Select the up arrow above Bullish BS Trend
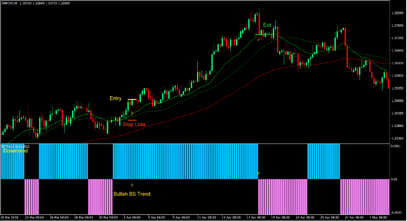The width and height of the screenshot is (407, 221). (132, 185)
